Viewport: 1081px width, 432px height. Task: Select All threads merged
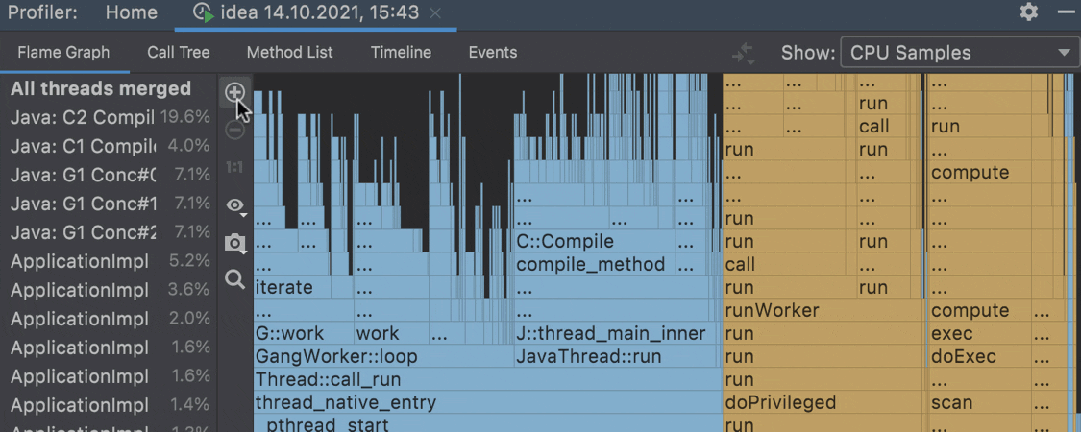109,89
